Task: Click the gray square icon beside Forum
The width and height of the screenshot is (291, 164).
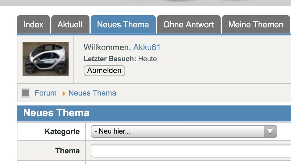Action: (x=26, y=93)
